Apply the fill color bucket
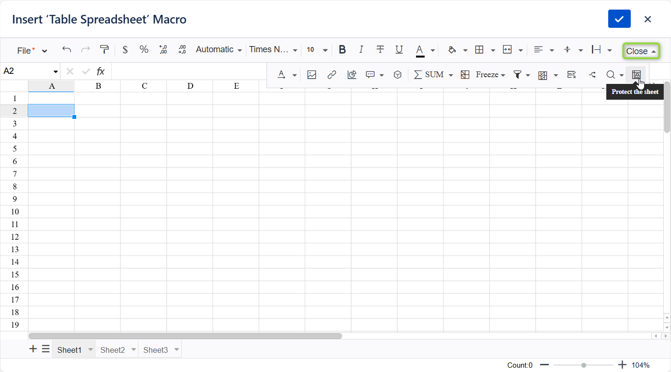This screenshot has height=372, width=671. [x=452, y=50]
